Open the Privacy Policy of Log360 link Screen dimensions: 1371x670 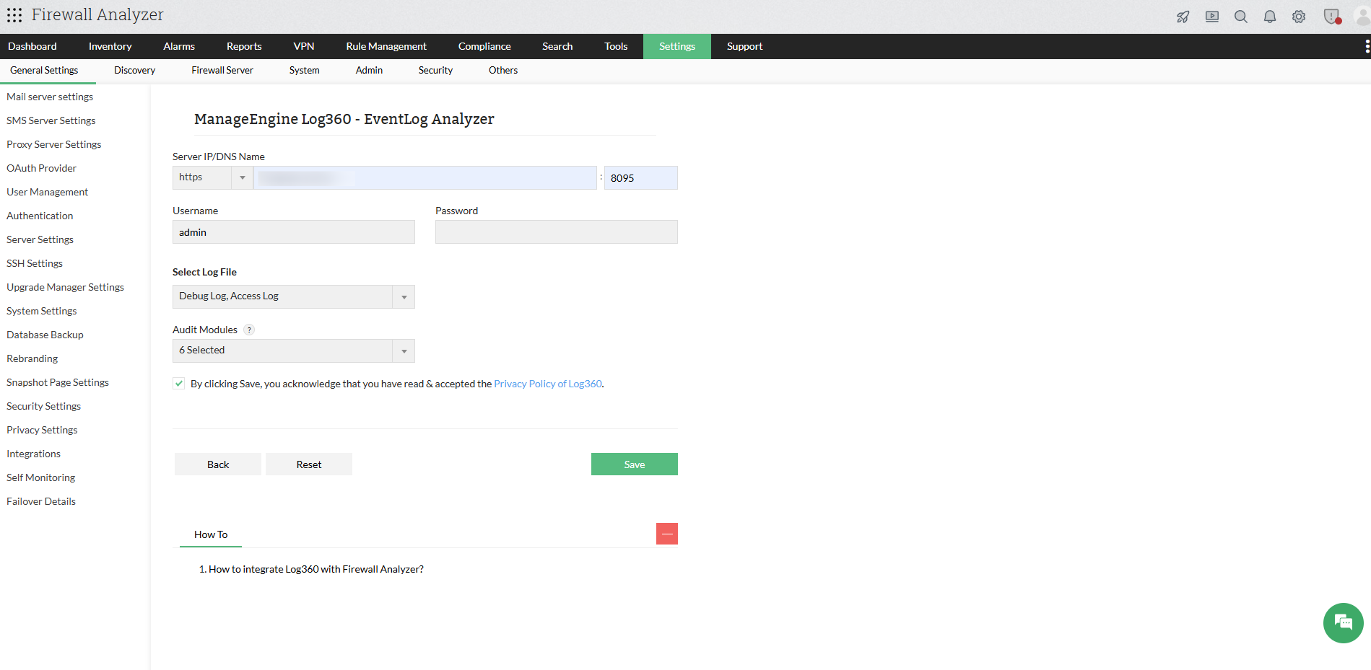tap(547, 383)
